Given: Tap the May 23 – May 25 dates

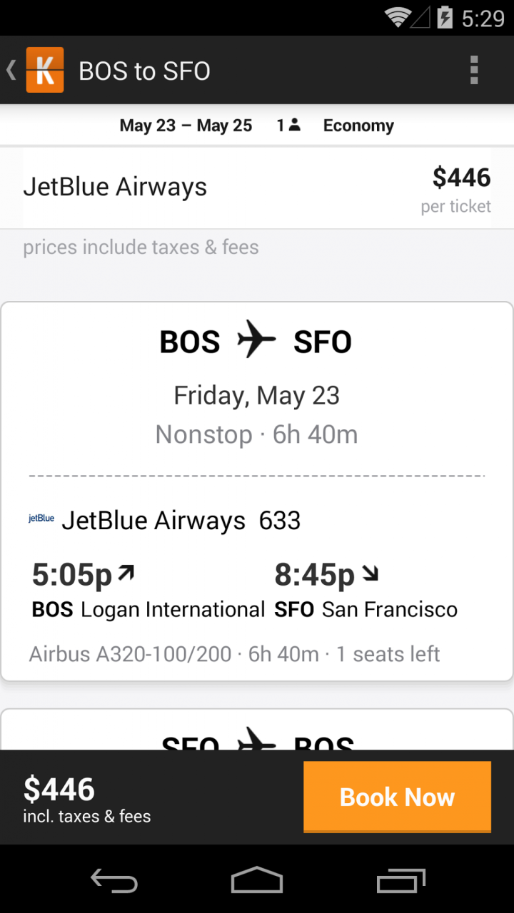Looking at the screenshot, I should (x=186, y=126).
